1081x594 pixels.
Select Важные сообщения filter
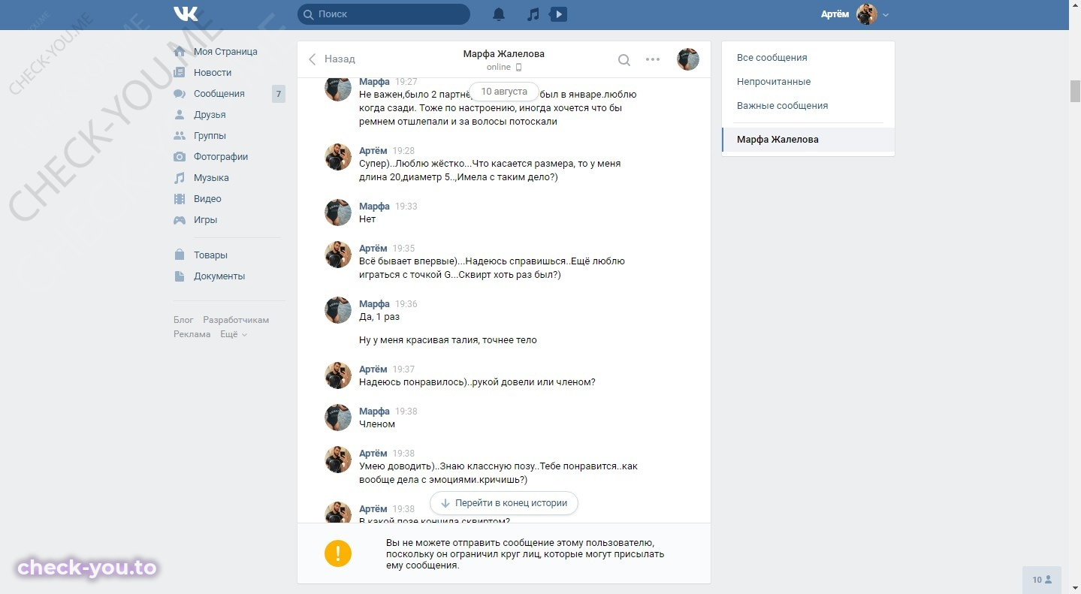coord(783,106)
